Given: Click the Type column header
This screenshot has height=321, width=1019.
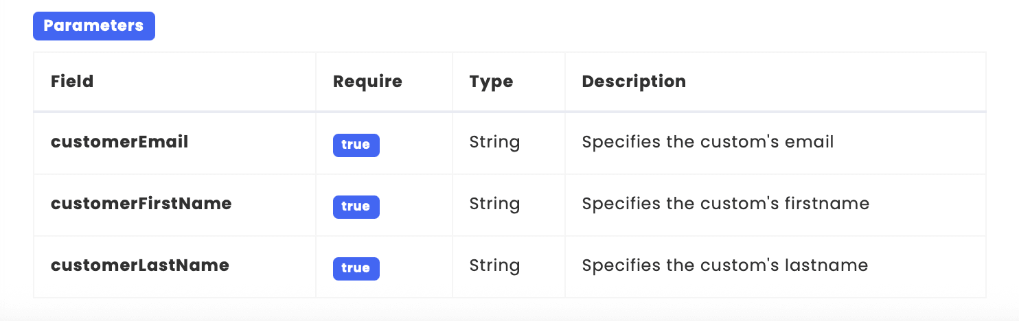Looking at the screenshot, I should coord(491,81).
